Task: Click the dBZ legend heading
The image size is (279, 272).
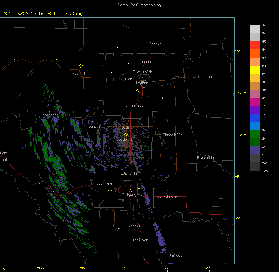Action: point(262,17)
